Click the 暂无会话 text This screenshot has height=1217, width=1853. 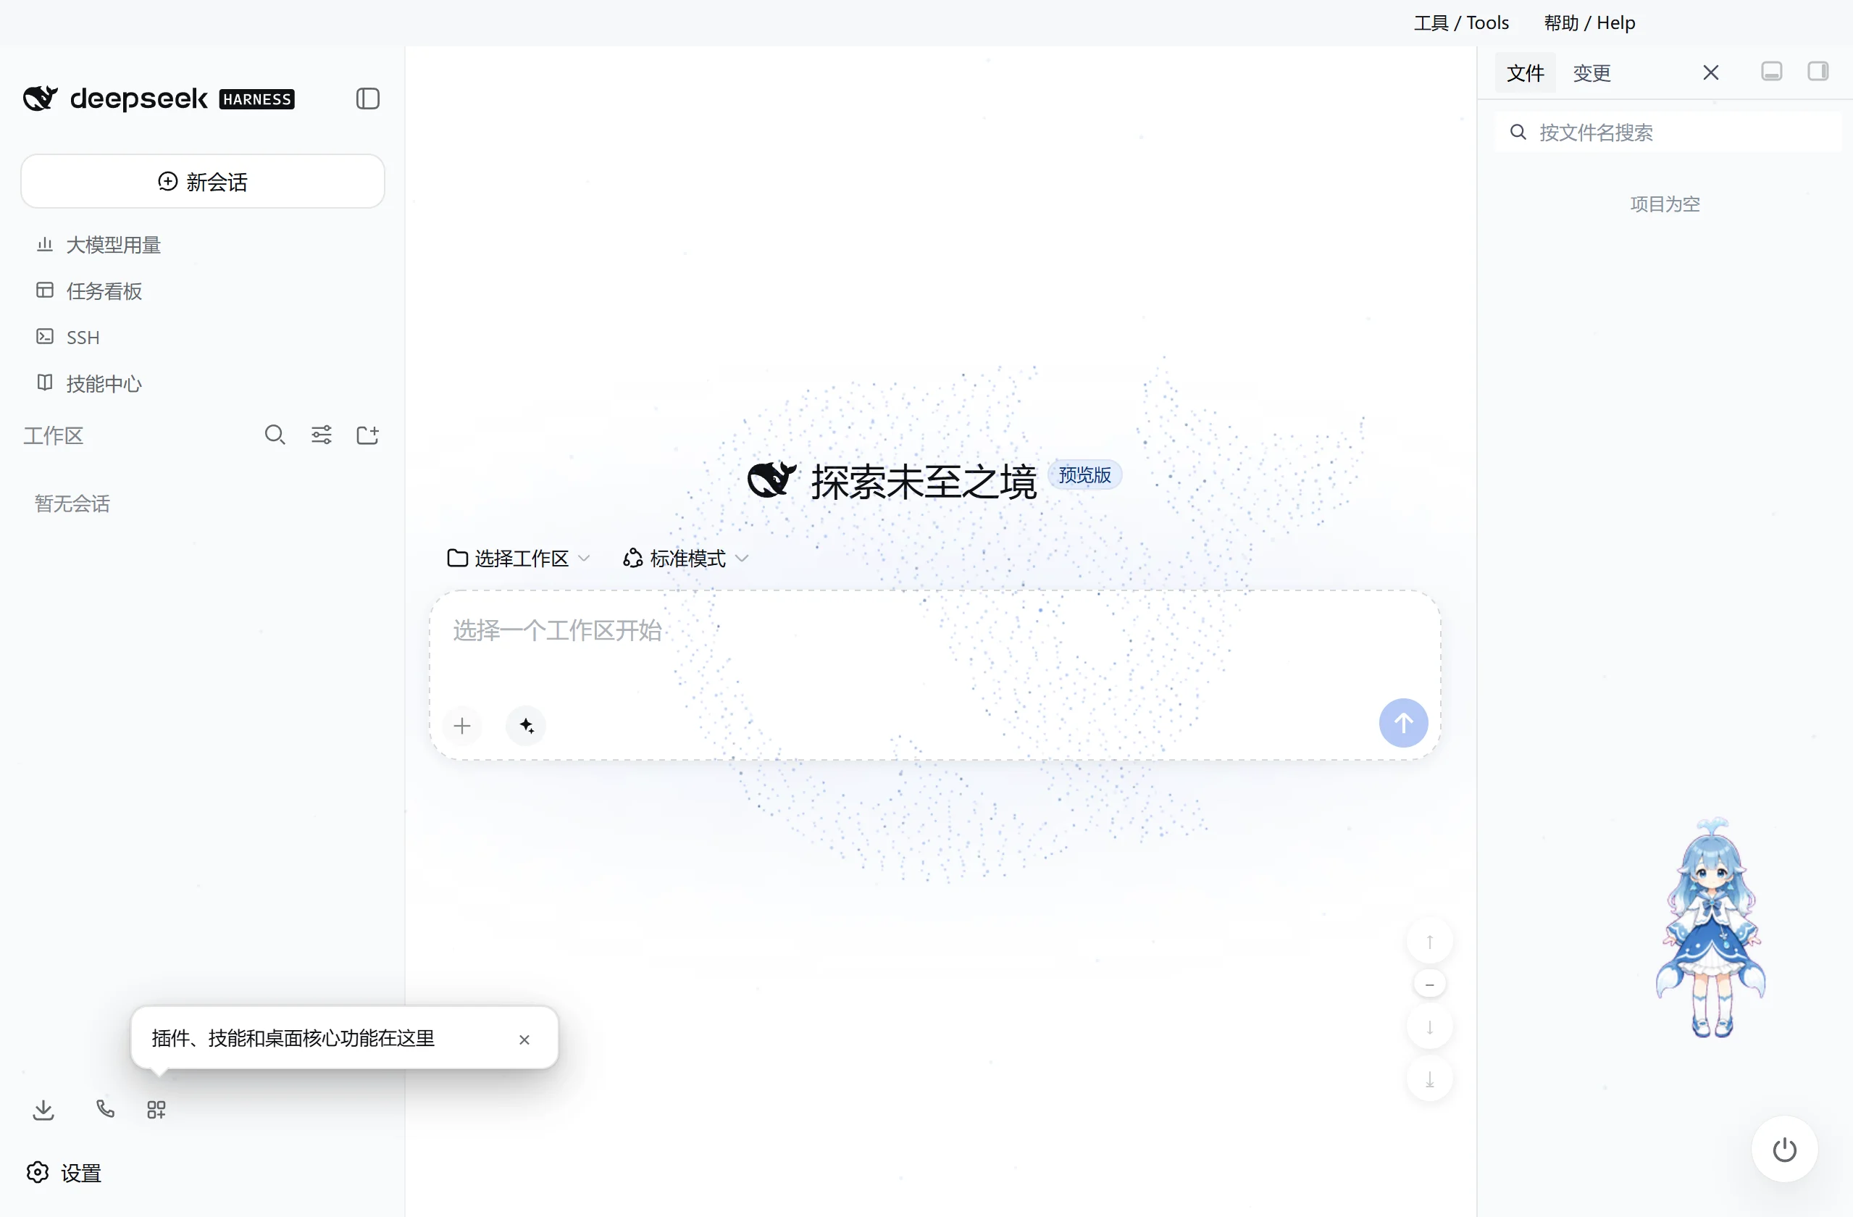(x=72, y=503)
